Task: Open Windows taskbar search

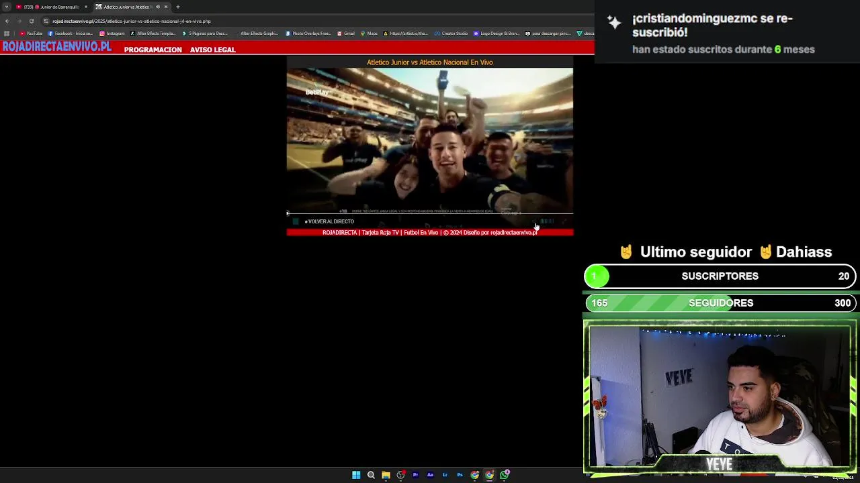Action: pyautogui.click(x=371, y=475)
